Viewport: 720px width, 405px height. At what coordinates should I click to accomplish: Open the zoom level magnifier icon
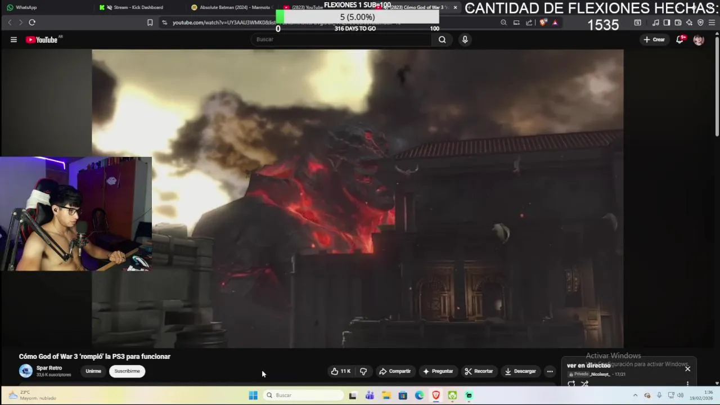pyautogui.click(x=503, y=22)
